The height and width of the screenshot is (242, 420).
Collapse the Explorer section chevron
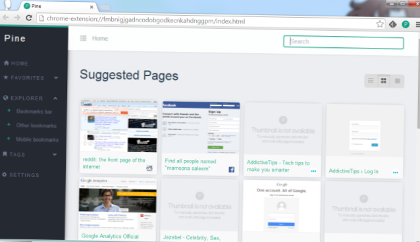click(x=55, y=98)
